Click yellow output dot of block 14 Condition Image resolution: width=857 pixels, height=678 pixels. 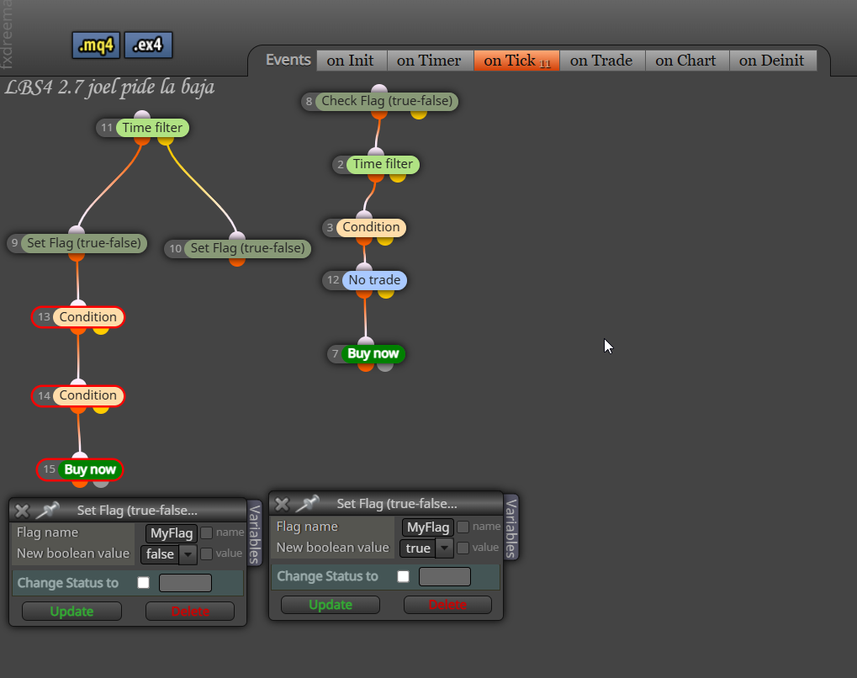101,409
